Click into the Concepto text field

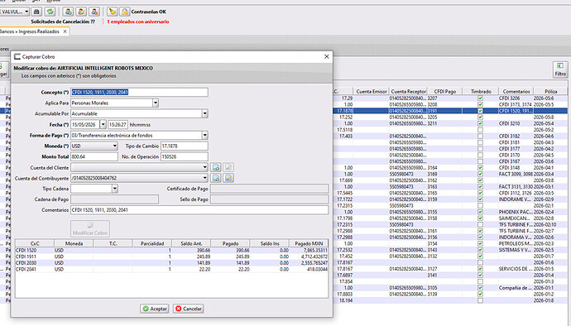click(x=140, y=92)
